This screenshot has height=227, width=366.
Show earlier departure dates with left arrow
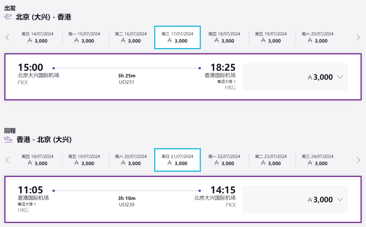tap(7, 38)
